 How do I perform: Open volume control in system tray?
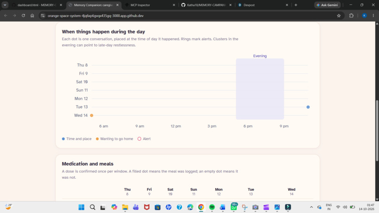(345, 207)
